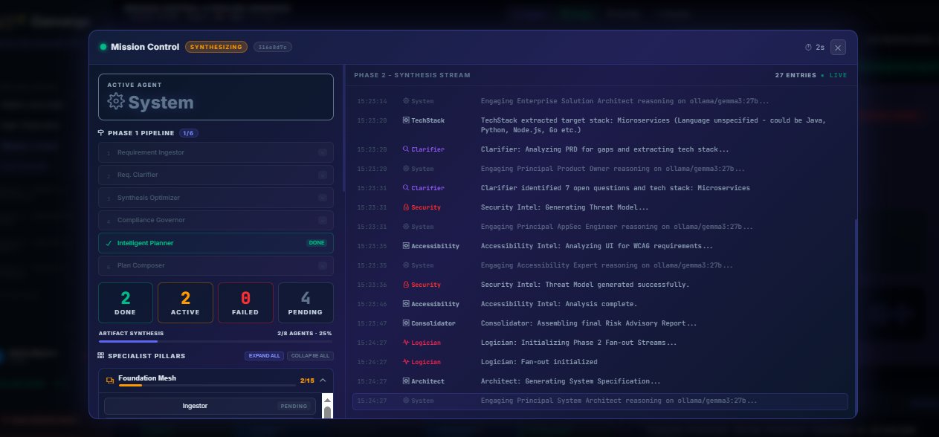939x437 pixels.
Task: Click the Clarifier magnifier icon at 15:23:31
Action: click(x=406, y=188)
